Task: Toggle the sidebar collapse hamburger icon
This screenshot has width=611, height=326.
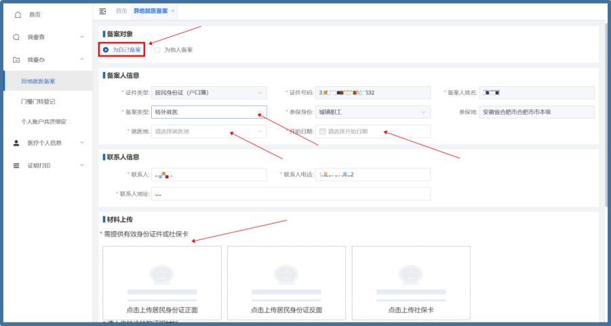Action: [x=102, y=11]
